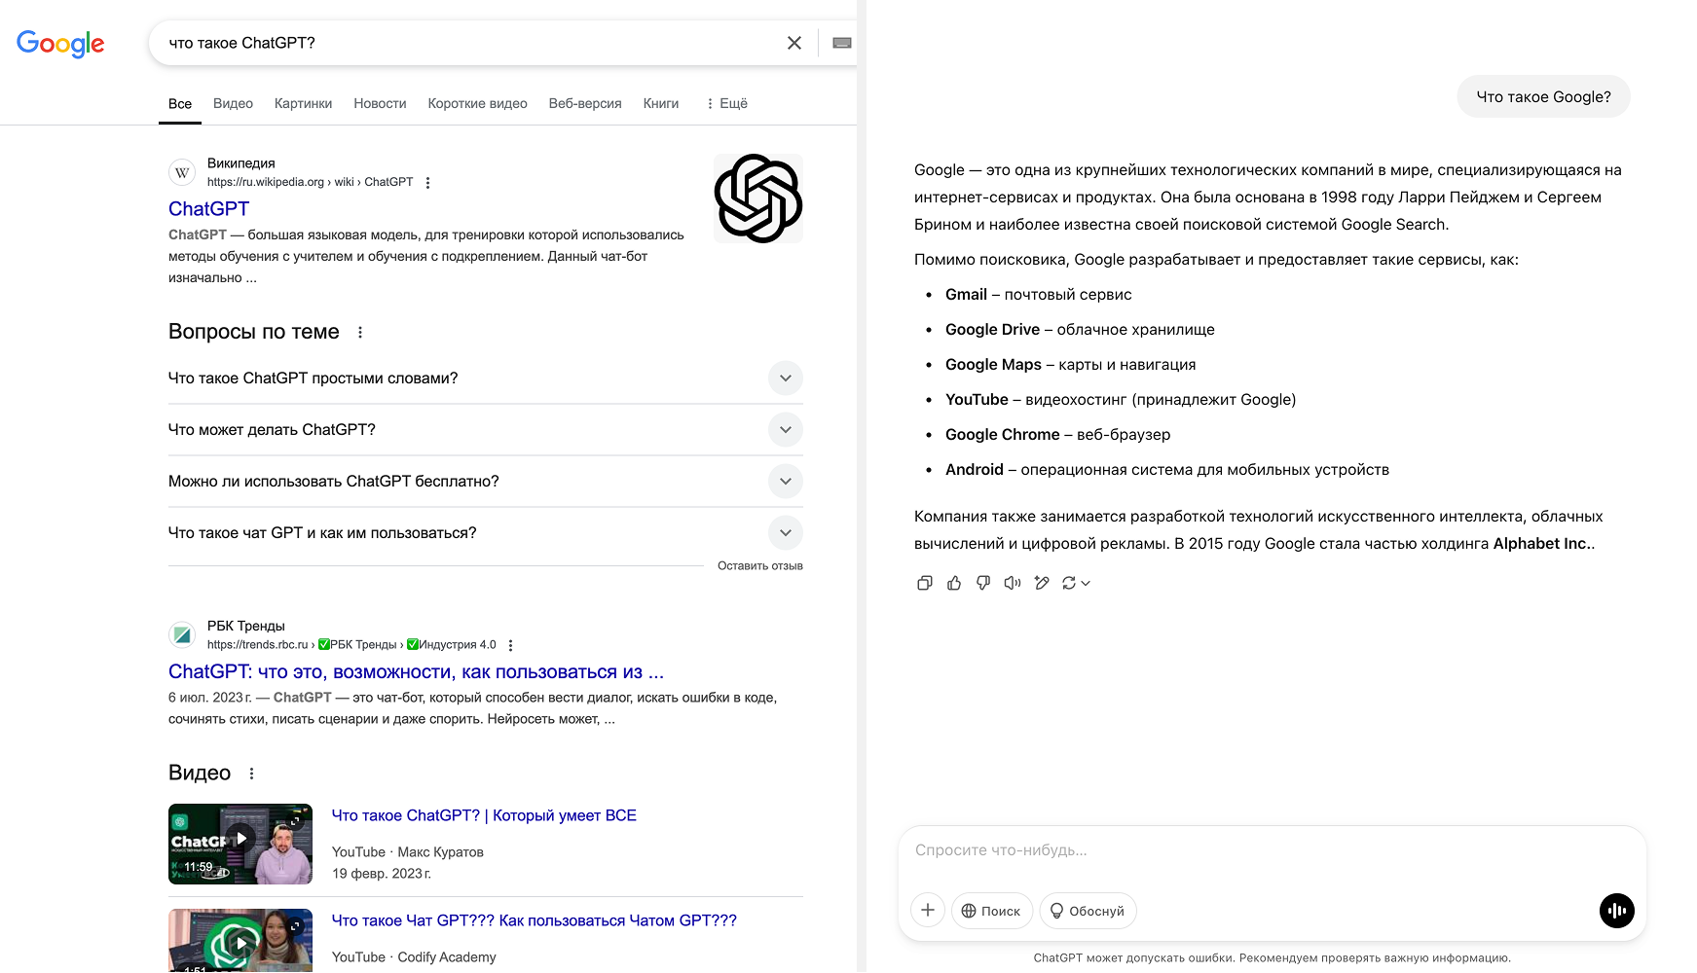
Task: Open the РБК Тренды ChatGPT article link
Action: pyautogui.click(x=416, y=672)
